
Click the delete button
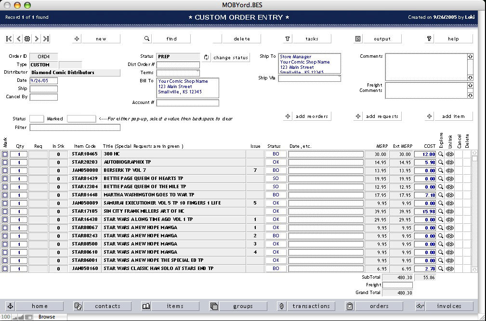241,39
